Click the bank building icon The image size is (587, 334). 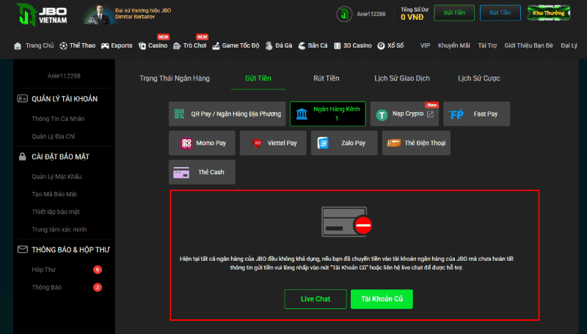[x=302, y=114]
